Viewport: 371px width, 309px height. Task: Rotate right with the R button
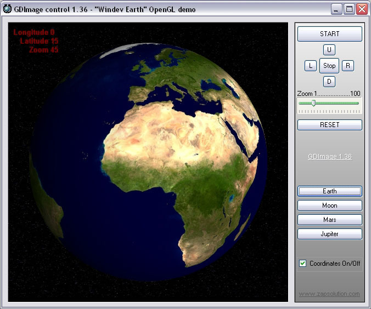click(348, 66)
